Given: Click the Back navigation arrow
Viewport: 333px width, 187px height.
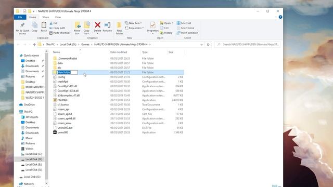Looking at the screenshot, I should coord(18,45).
